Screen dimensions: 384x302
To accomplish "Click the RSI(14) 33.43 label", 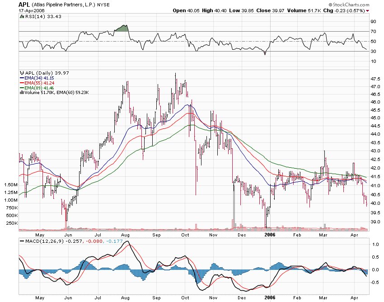I will pos(43,16).
